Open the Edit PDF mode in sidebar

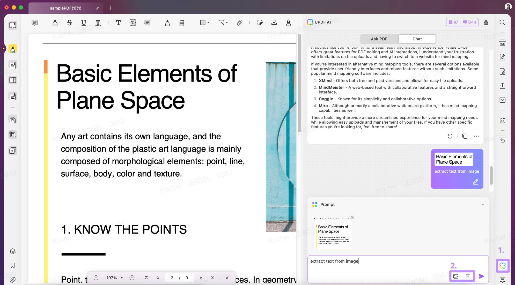[x=13, y=65]
